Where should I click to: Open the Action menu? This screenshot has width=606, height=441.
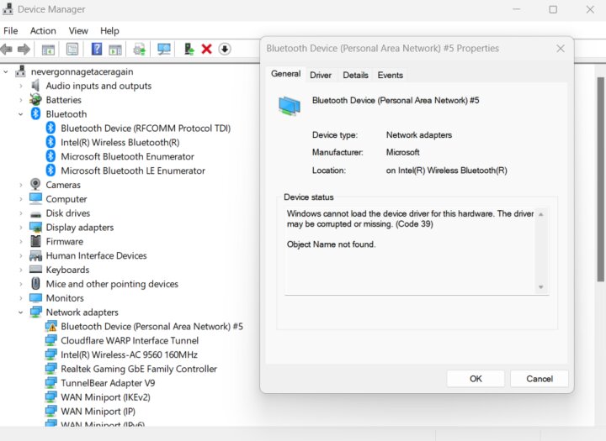click(x=43, y=31)
